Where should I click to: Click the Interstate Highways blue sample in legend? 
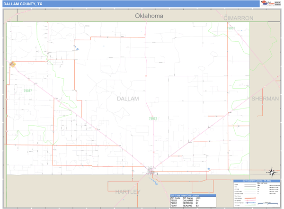(x=250, y=203)
